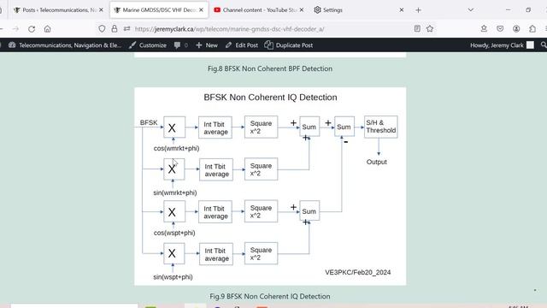Image resolution: width=547 pixels, height=308 pixels.
Task: Bookmark this page with the star icon
Action: tap(430, 29)
